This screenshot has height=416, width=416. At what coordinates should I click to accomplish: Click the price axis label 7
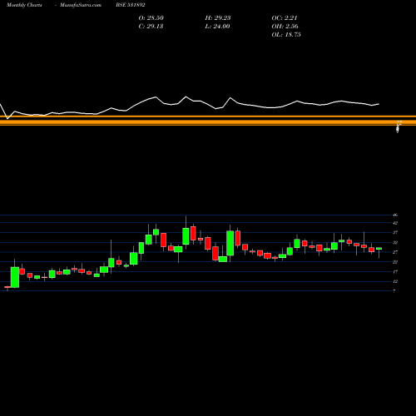[x=394, y=291]
